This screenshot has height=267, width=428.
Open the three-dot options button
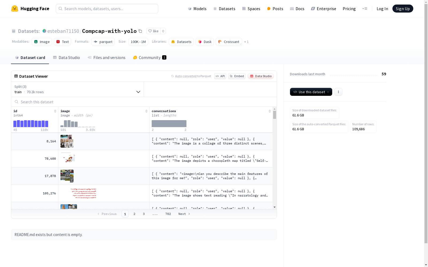point(338,92)
